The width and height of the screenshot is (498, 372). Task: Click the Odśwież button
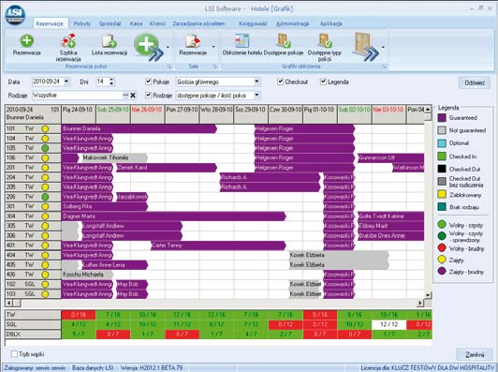475,82
